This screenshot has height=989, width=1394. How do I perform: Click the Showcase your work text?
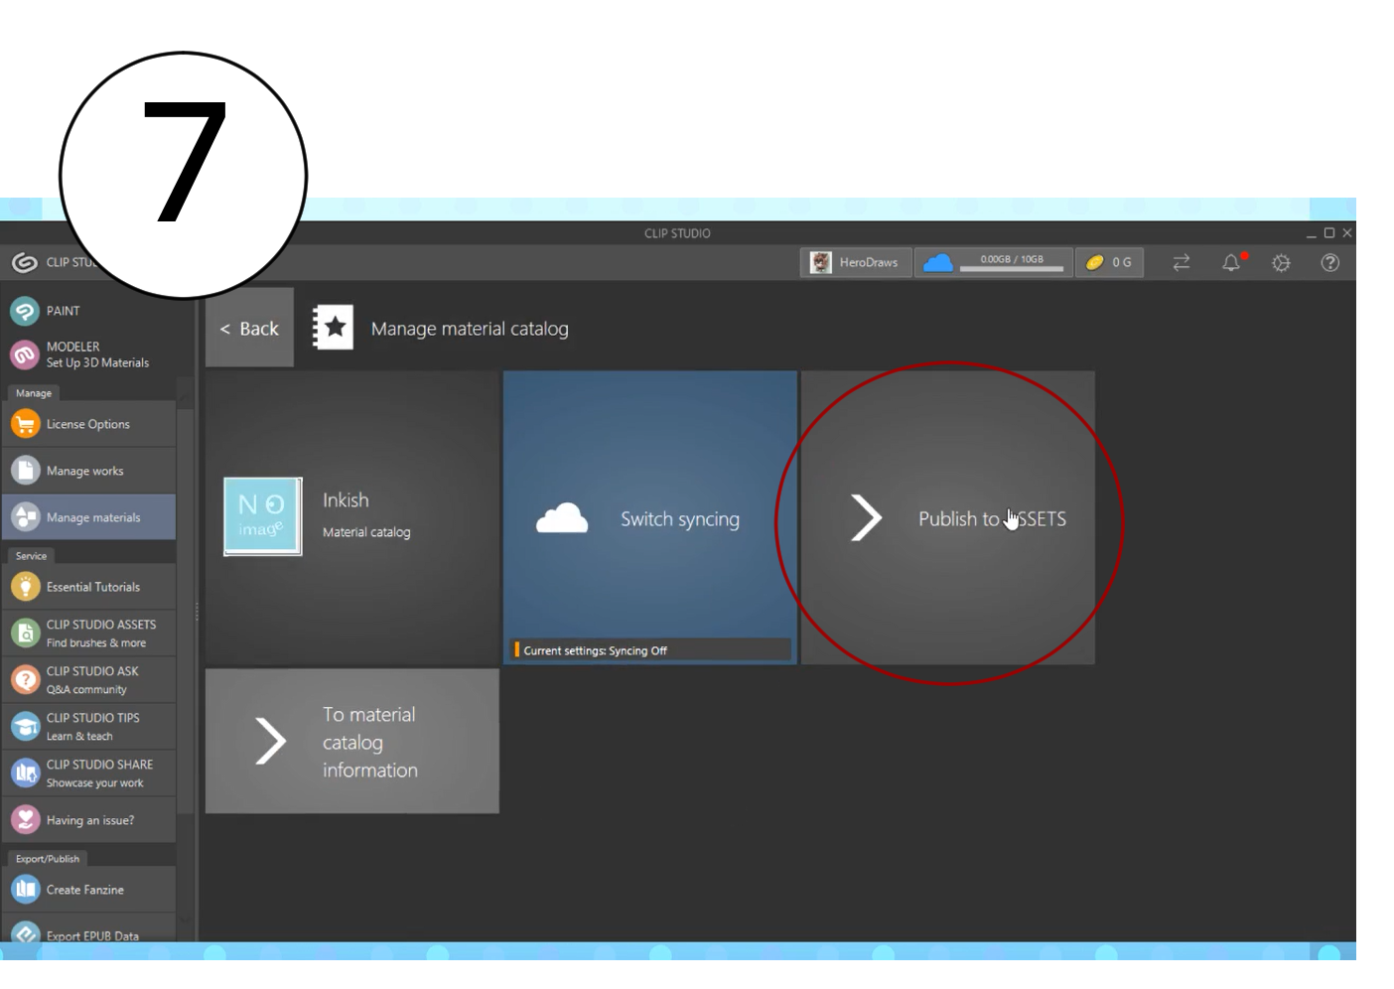[95, 783]
